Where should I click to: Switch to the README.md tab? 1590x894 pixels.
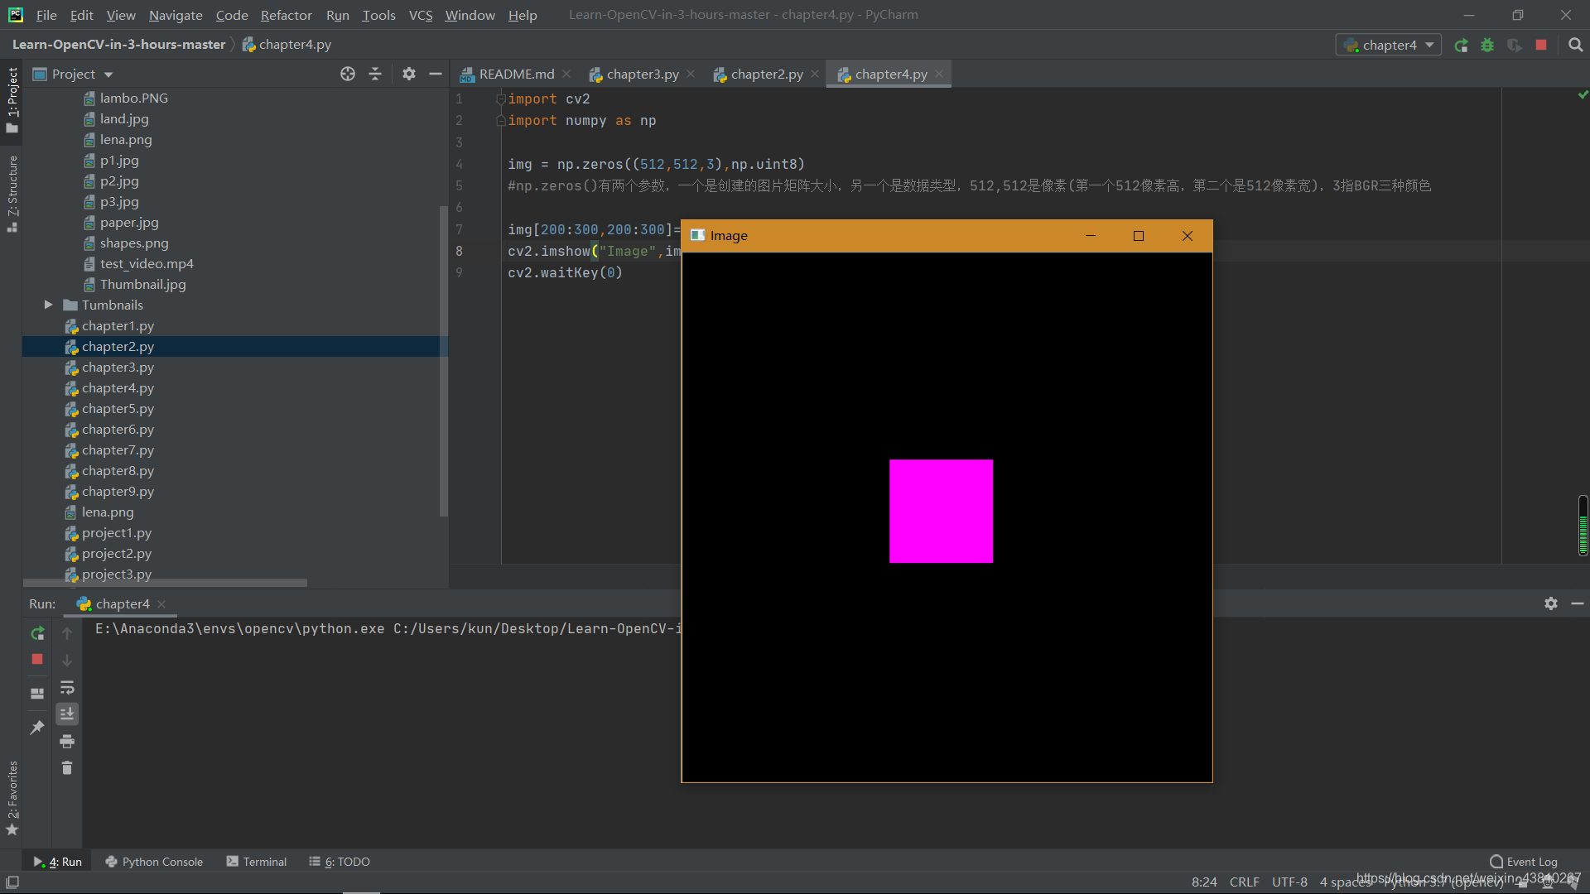tap(514, 73)
